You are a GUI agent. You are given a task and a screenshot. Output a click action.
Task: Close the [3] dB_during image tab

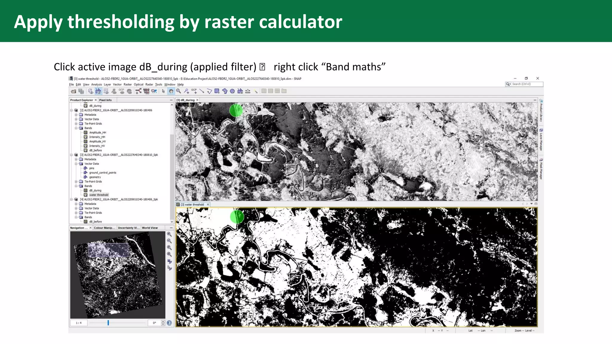[x=197, y=100]
